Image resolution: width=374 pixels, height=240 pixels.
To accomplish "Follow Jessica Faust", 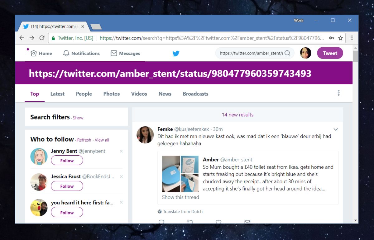I will click(x=67, y=186).
